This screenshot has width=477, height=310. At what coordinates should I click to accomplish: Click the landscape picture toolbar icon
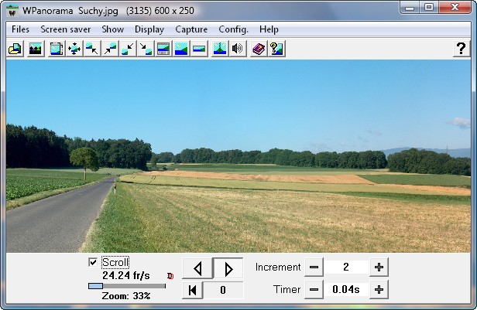click(35, 49)
